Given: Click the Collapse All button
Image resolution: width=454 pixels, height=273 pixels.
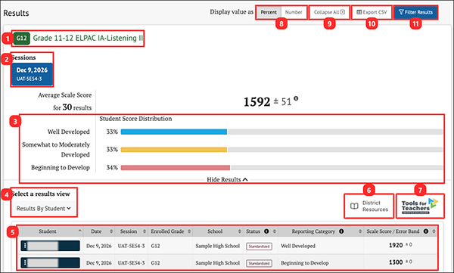Looking at the screenshot, I should click(329, 12).
